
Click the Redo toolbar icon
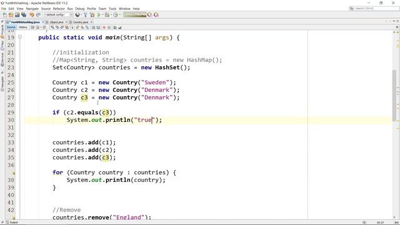click(38, 15)
